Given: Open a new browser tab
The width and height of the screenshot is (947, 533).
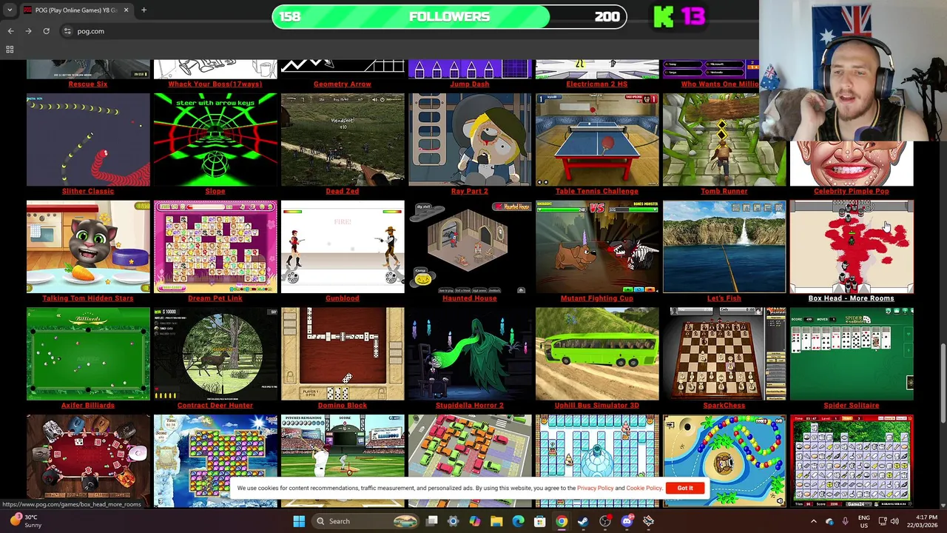Looking at the screenshot, I should 144,10.
